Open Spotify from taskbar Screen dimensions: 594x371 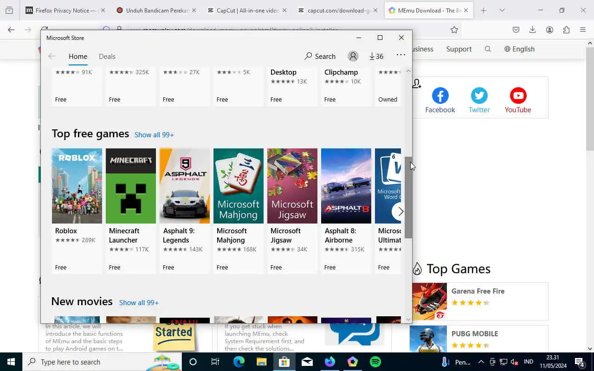click(375, 362)
